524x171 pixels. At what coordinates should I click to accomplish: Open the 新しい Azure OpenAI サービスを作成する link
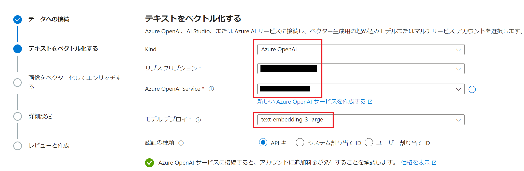[311, 102]
